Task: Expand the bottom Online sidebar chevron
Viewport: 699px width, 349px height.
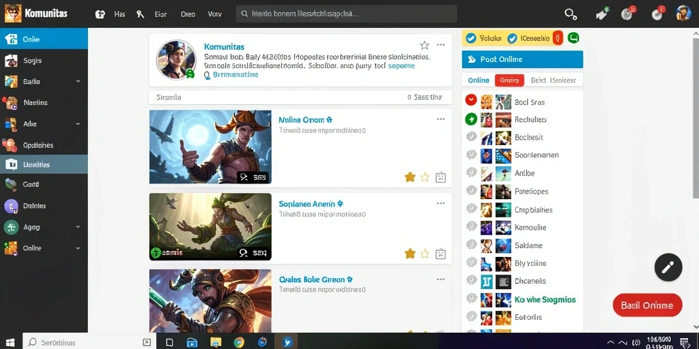Action: tap(78, 248)
